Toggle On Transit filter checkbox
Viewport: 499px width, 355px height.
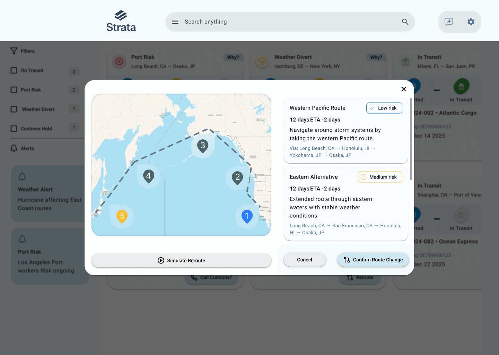(14, 70)
